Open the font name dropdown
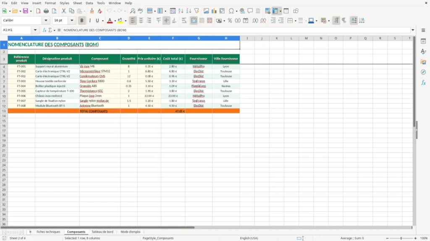430x241 pixels. (46, 21)
